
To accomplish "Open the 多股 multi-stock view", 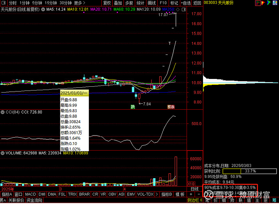I will [129, 3].
